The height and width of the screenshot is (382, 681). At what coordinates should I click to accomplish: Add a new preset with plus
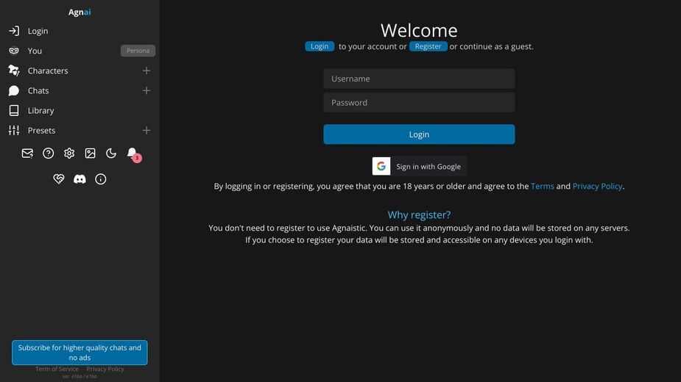147,131
